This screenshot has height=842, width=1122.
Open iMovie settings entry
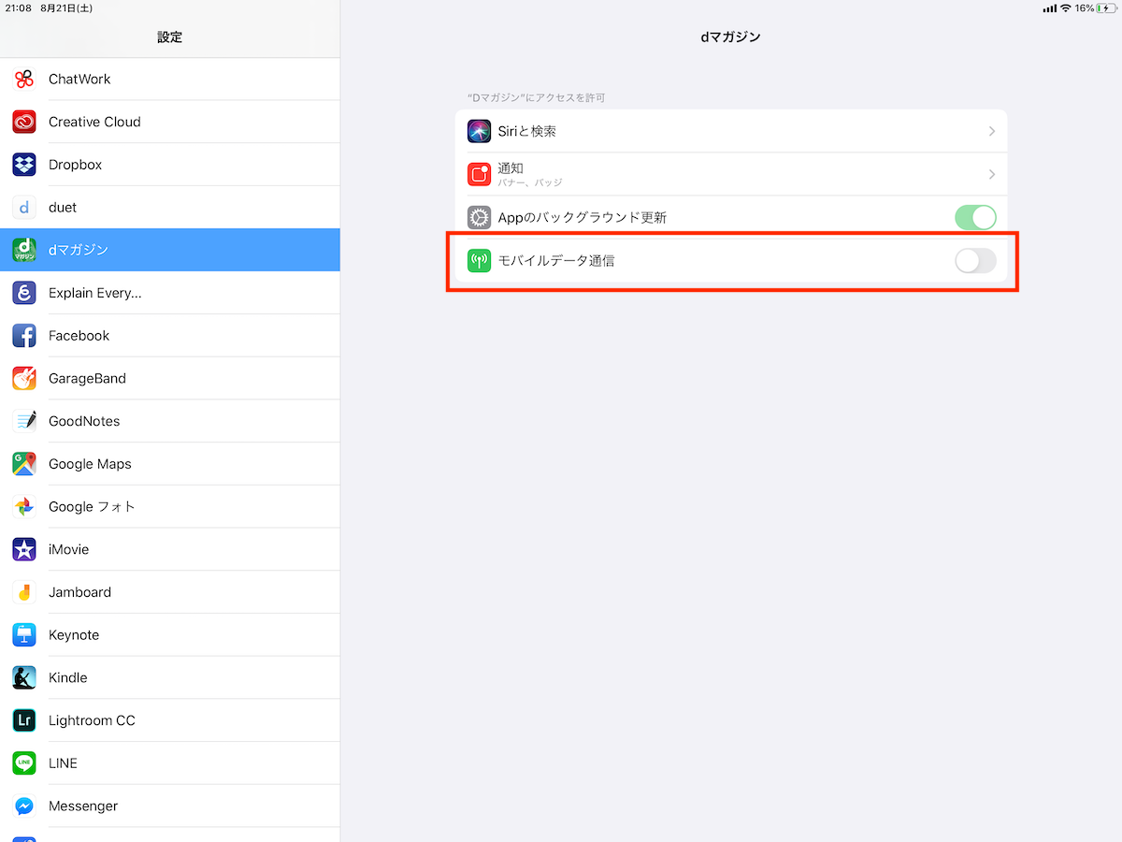coord(170,549)
